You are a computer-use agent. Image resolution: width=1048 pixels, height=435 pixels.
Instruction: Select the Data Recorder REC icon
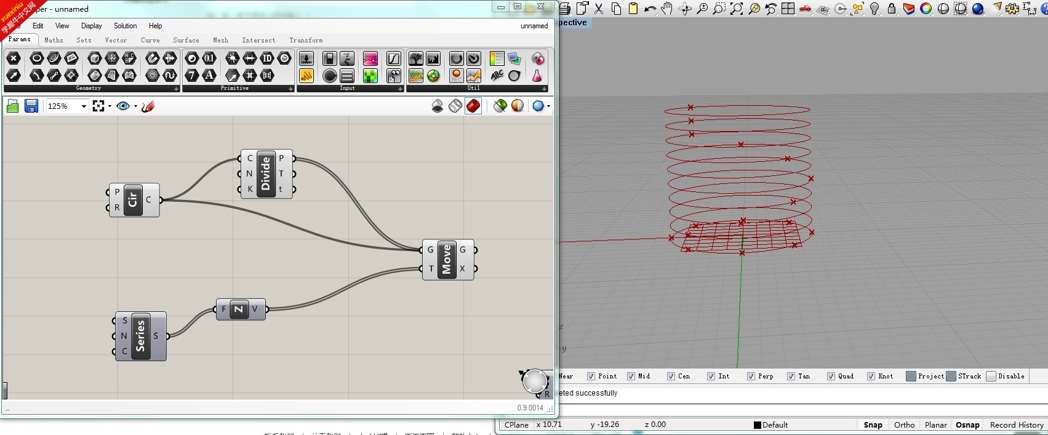457,76
